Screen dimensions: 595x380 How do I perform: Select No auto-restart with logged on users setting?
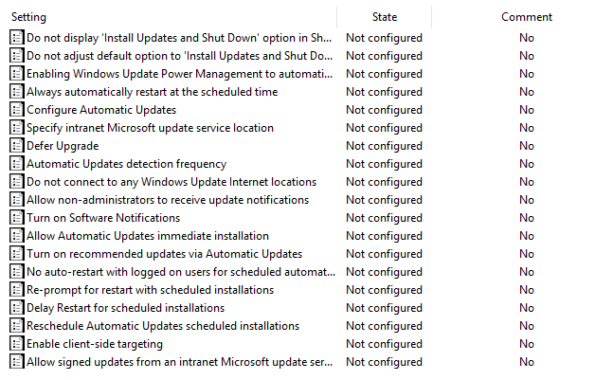181,272
